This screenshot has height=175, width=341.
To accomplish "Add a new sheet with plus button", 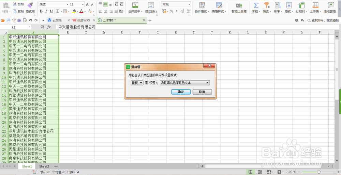I will pos(56,166).
